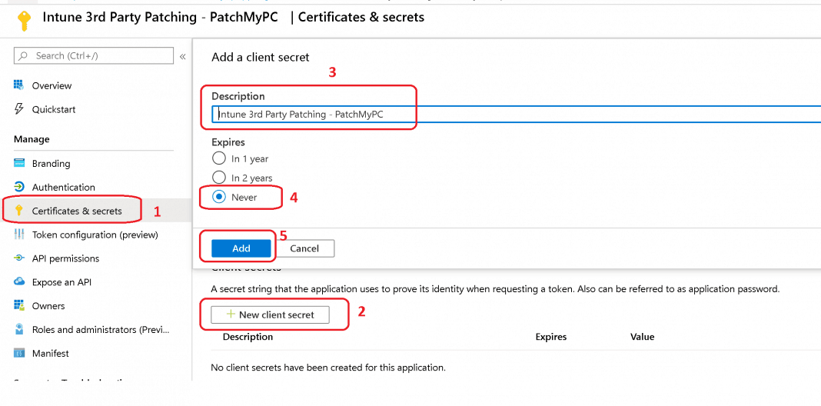Open Token configuration (preview) menu item
The image size is (821, 406).
click(x=95, y=235)
